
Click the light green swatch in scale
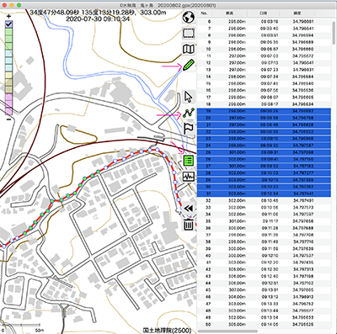point(8,39)
